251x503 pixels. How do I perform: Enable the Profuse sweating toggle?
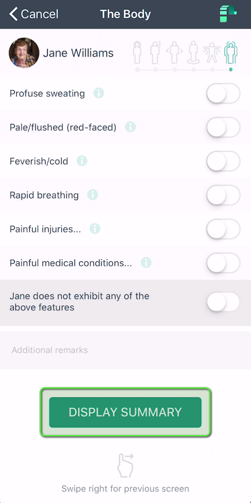click(x=223, y=93)
